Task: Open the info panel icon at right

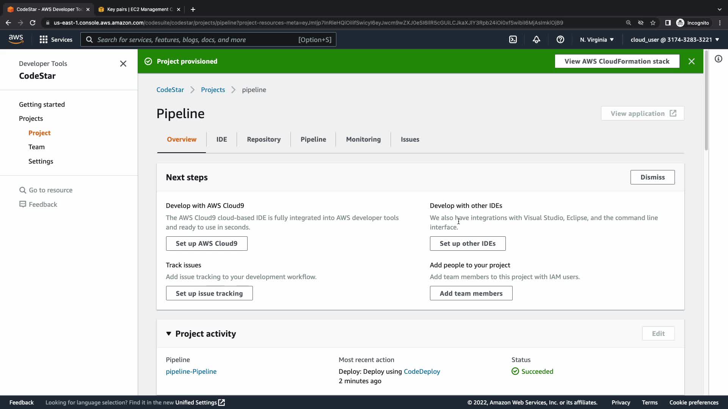Action: 718,59
